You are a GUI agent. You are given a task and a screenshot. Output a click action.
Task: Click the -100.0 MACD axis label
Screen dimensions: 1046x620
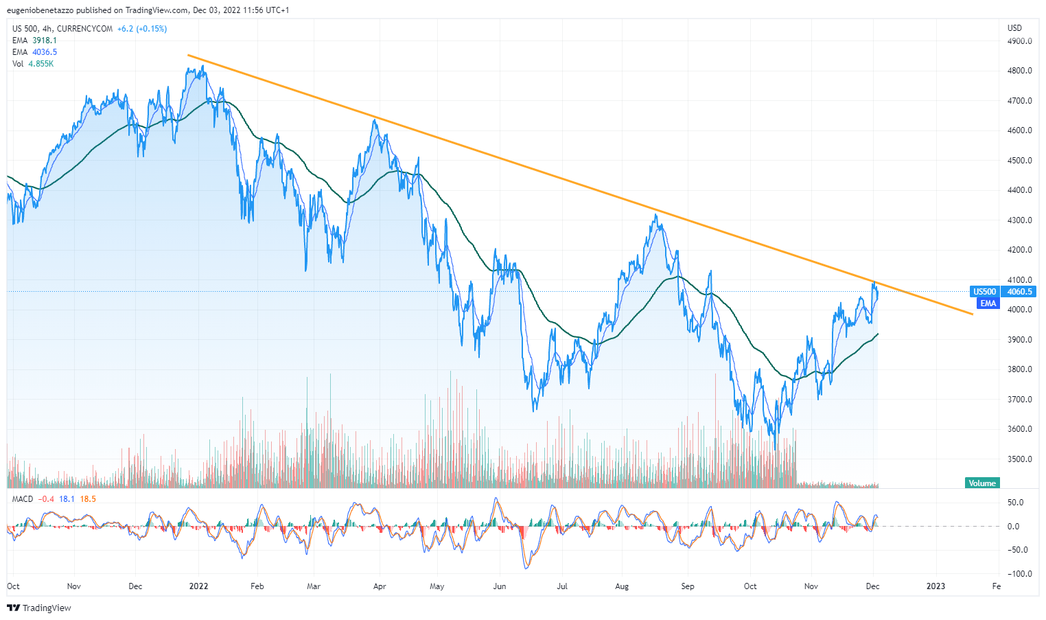point(1020,574)
